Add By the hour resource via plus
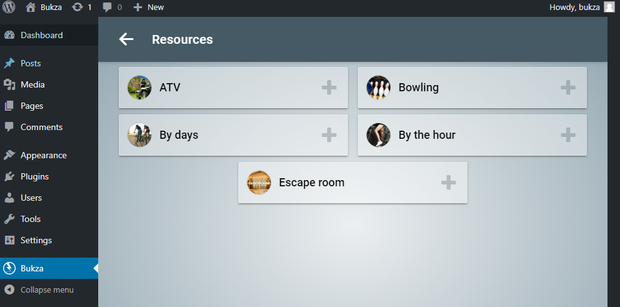This screenshot has height=307, width=620. [x=568, y=134]
